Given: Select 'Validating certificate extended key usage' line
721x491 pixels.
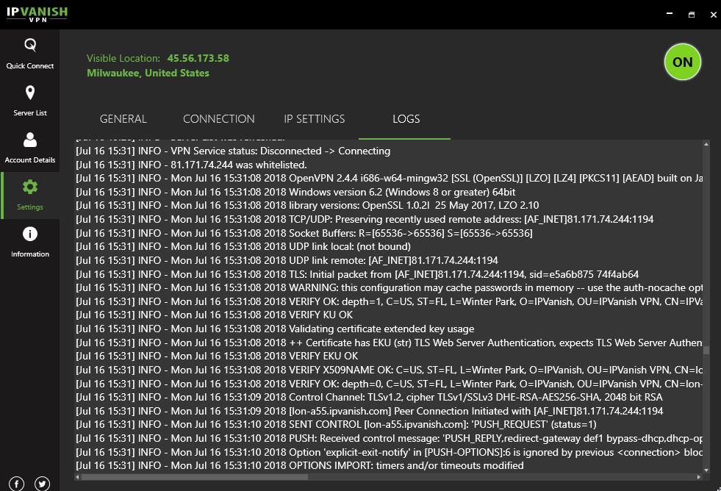Looking at the screenshot, I should (x=275, y=329).
